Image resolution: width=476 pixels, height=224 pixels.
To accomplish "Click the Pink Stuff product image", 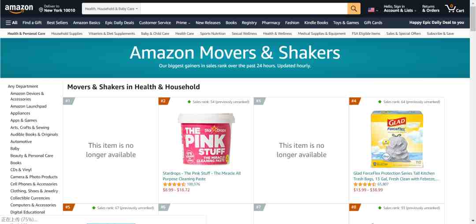I will pos(206,139).
